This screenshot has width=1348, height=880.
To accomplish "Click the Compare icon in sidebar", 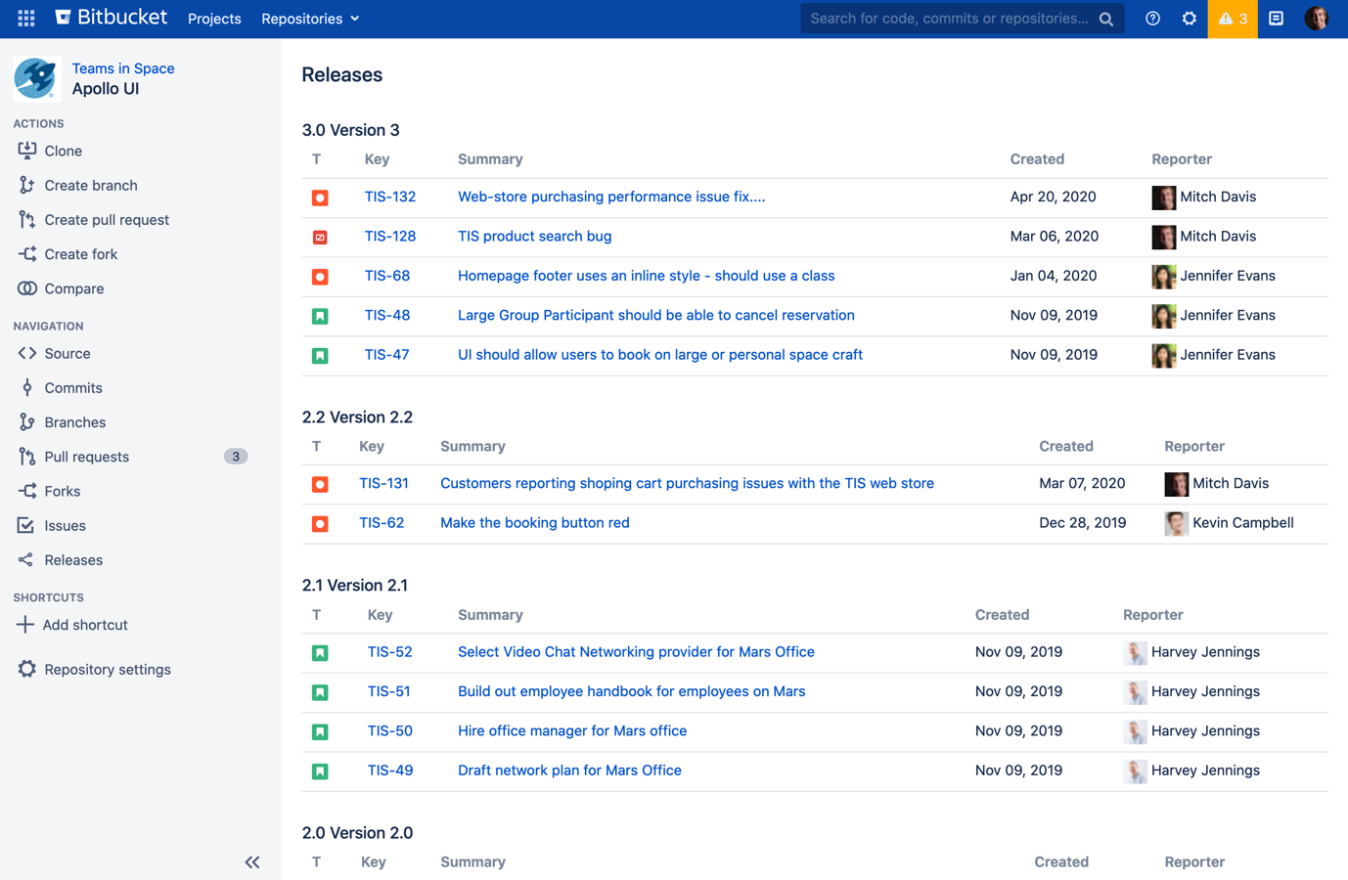I will (27, 288).
